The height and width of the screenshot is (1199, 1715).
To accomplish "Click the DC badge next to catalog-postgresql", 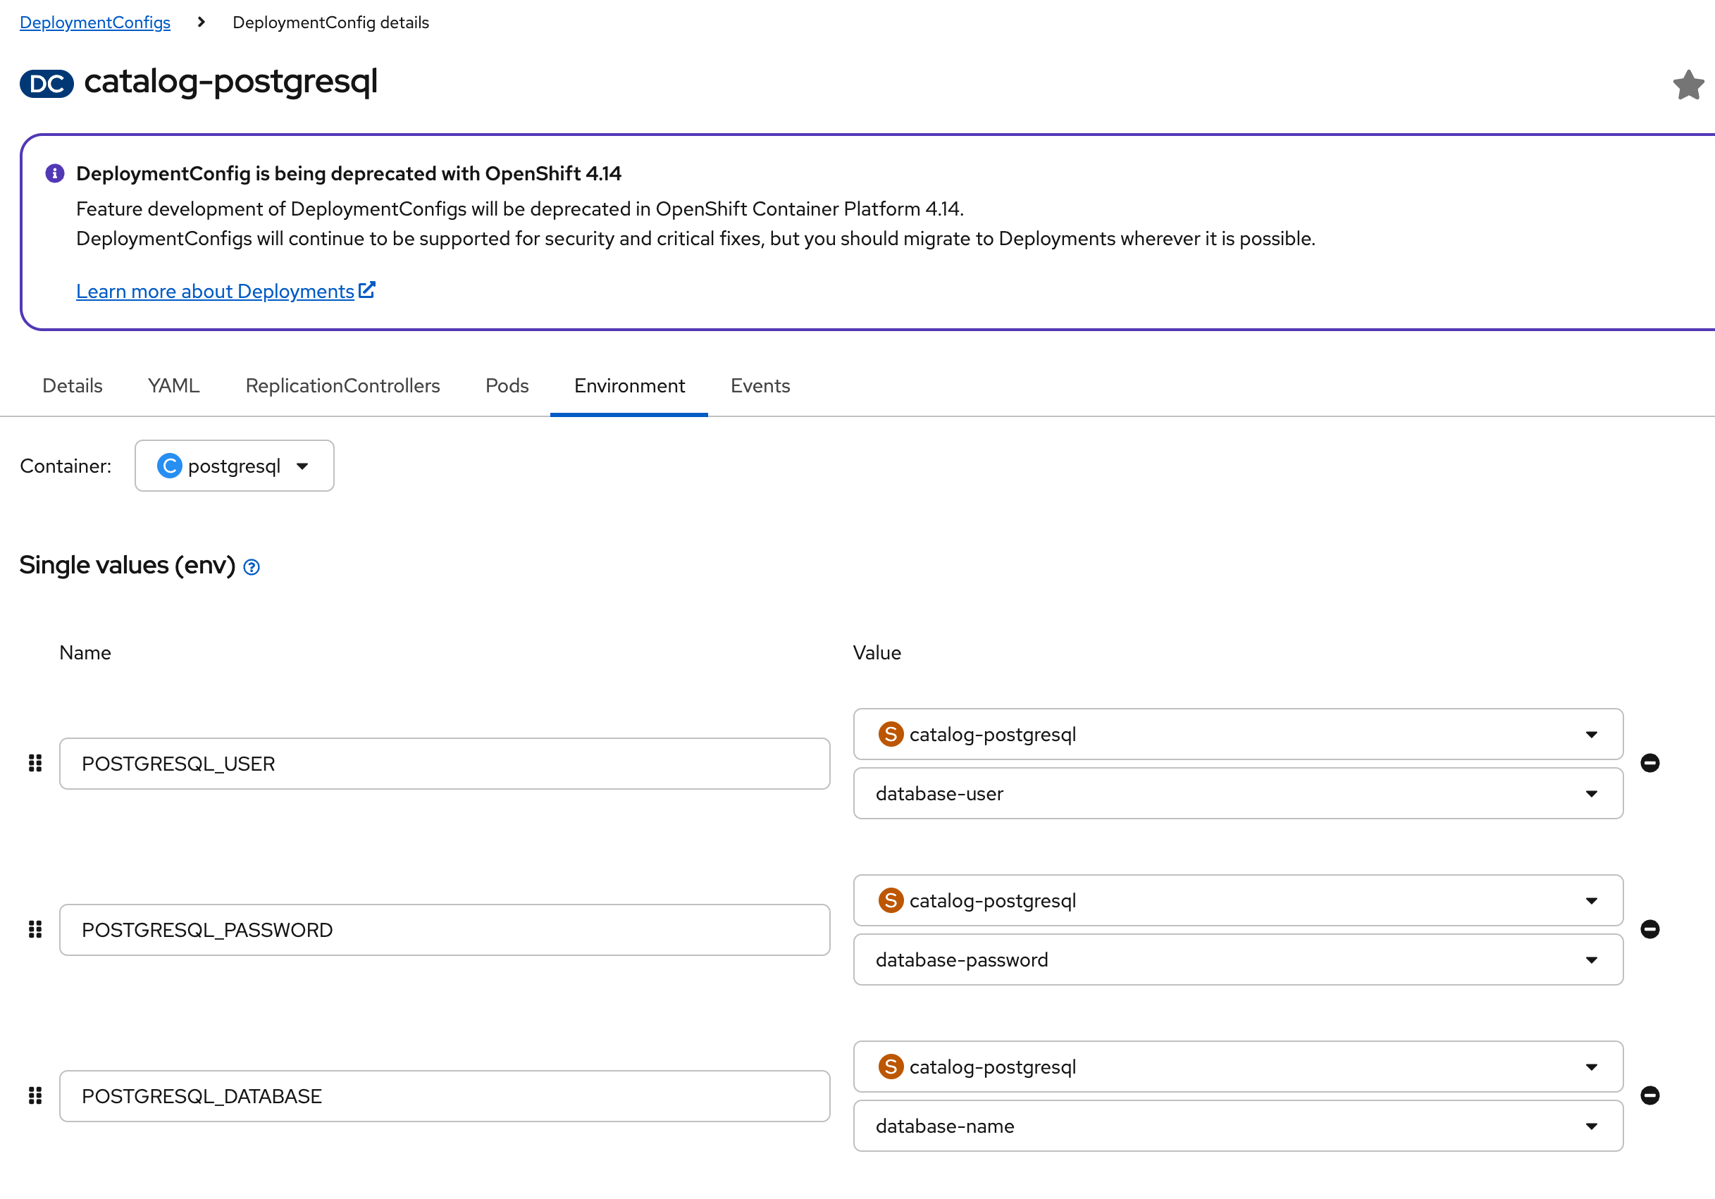I will point(46,84).
